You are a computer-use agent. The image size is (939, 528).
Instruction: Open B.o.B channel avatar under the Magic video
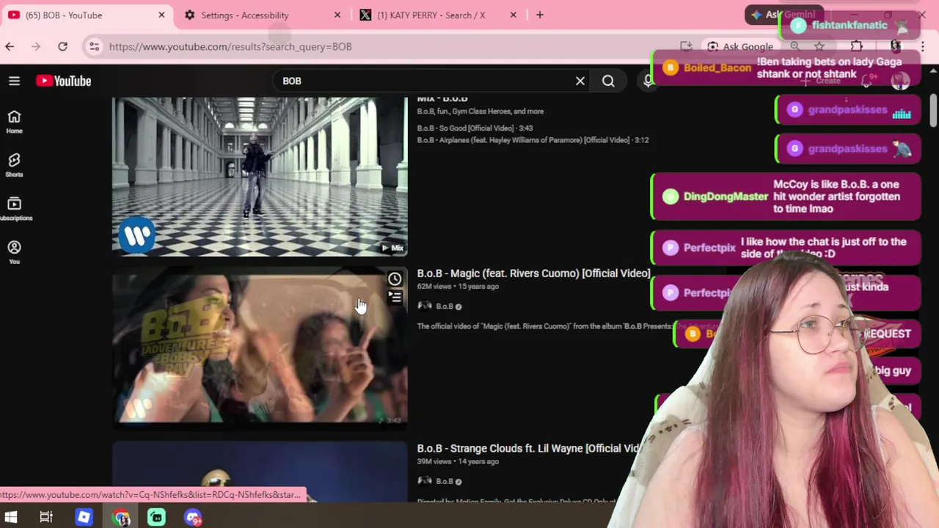click(424, 306)
